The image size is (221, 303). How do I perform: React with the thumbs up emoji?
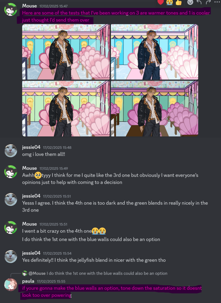pos(179,2)
